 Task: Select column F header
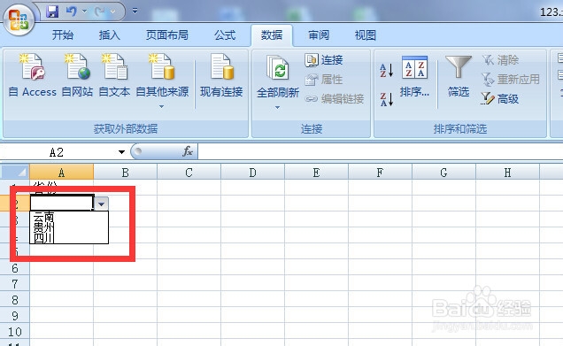[x=380, y=173]
